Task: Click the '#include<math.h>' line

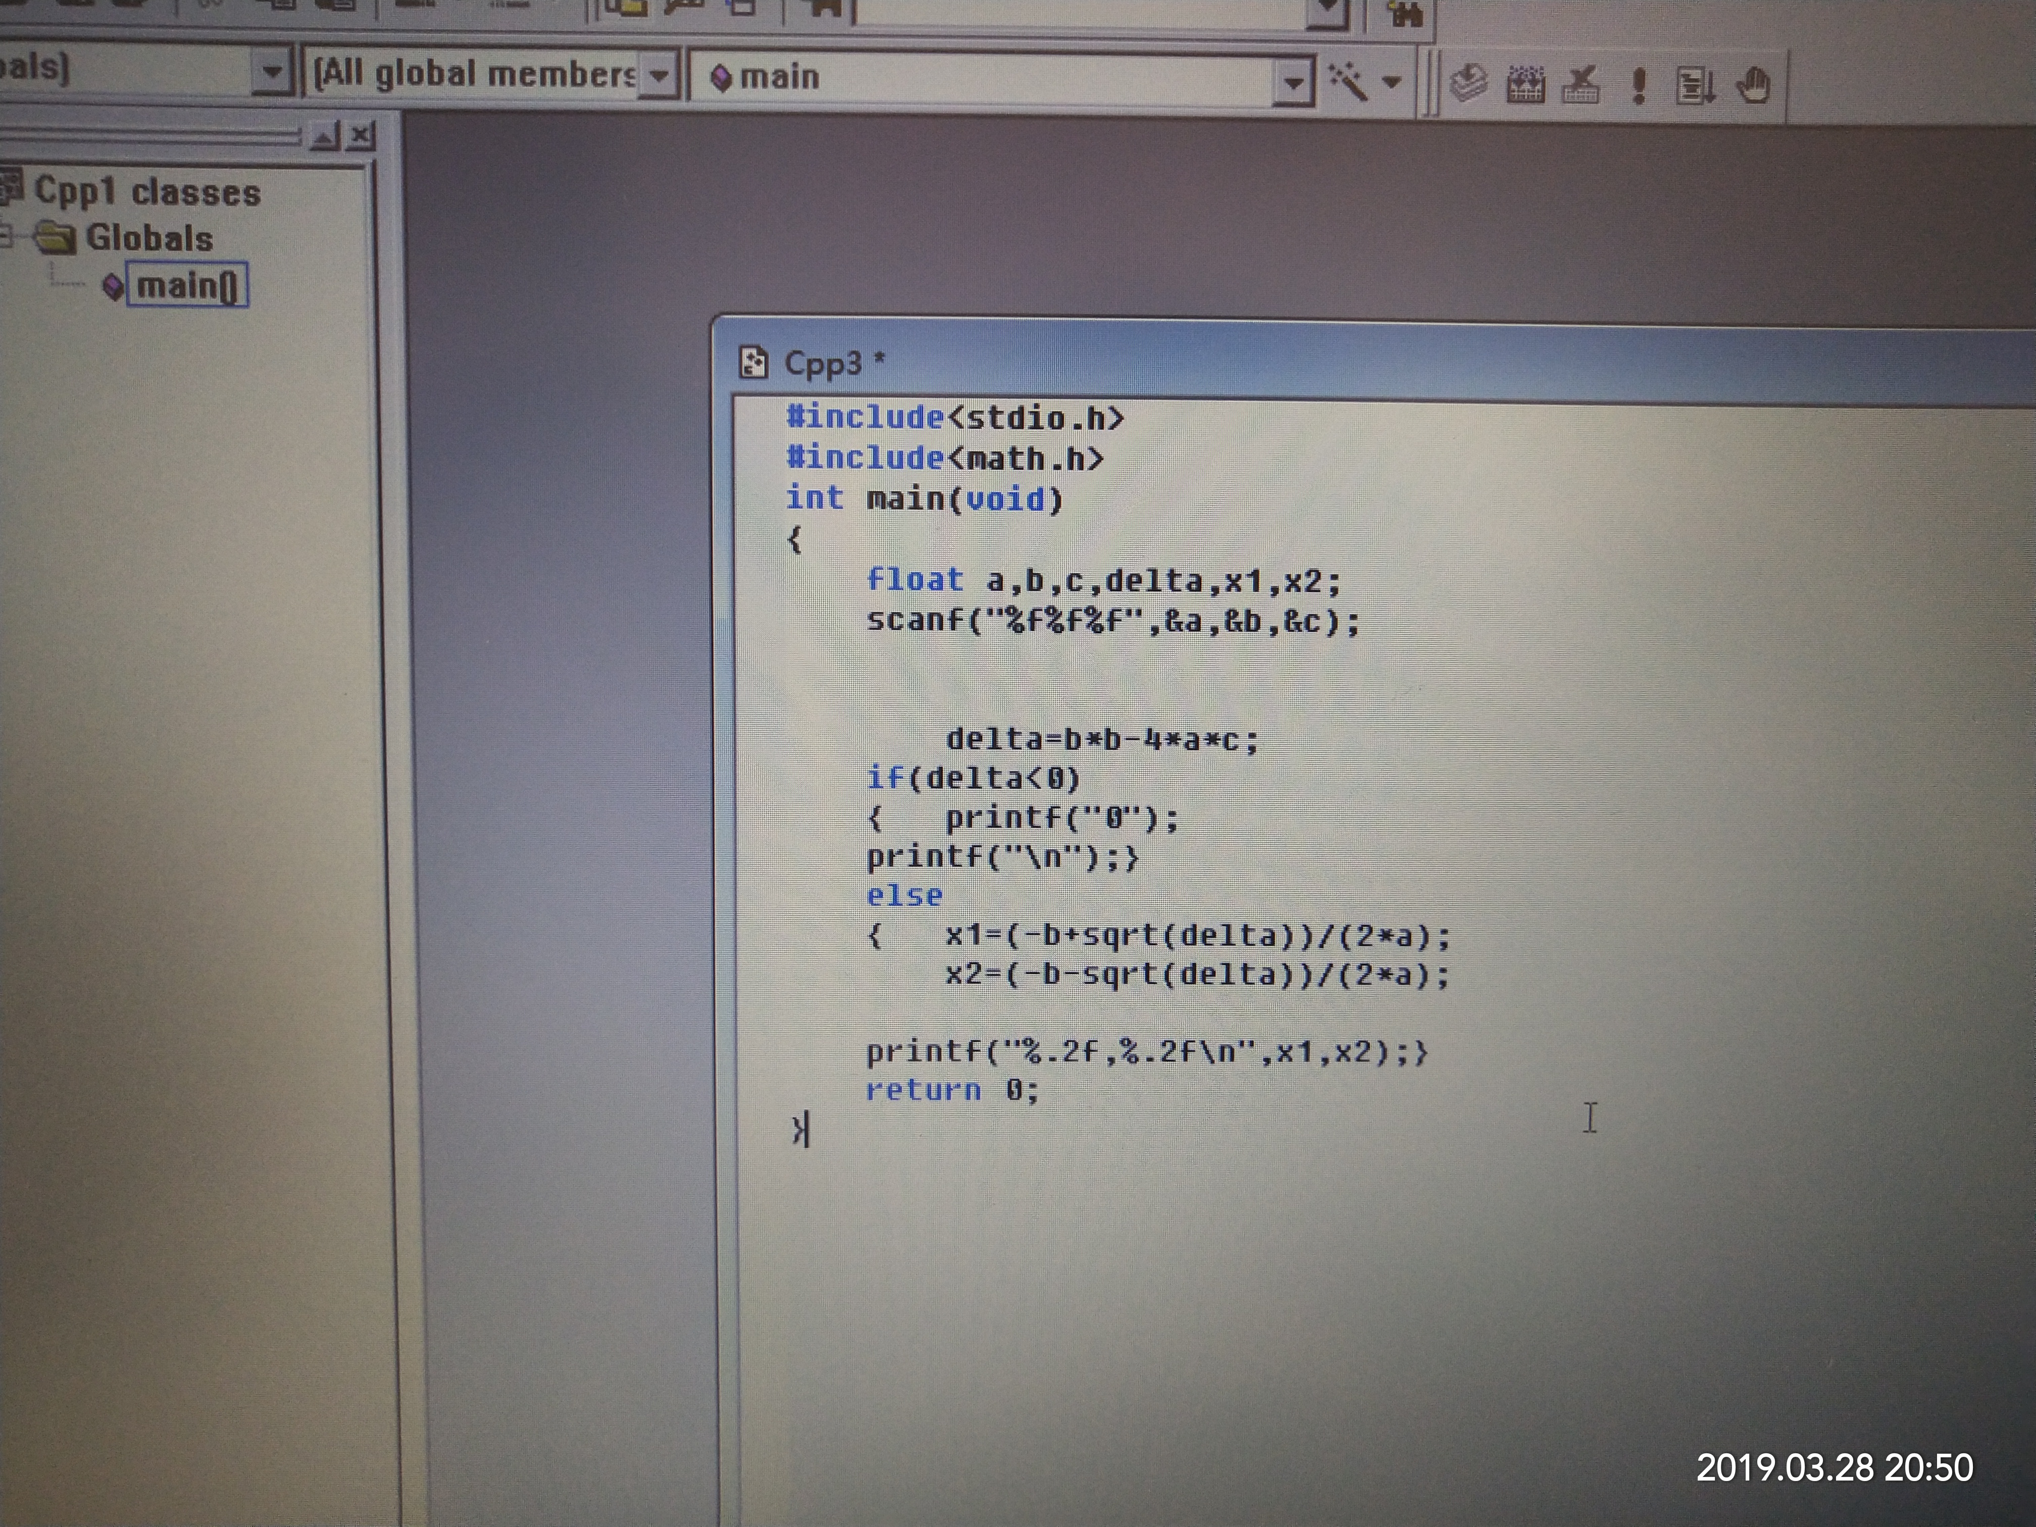Action: click(944, 457)
